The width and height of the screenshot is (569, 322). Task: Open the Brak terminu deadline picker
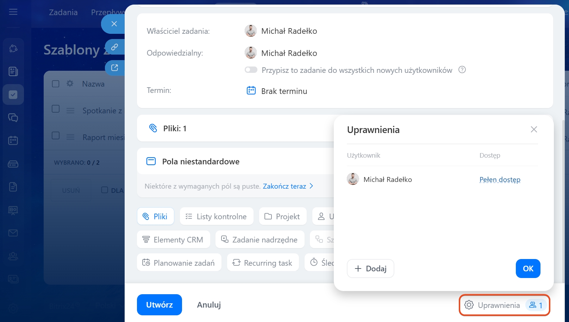pyautogui.click(x=284, y=91)
